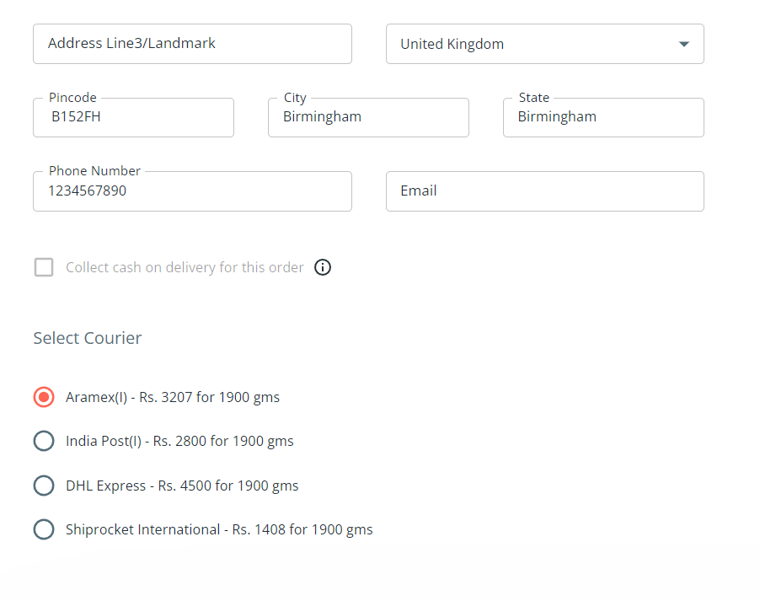Screen dimensions: 760x601
Task: Select the Aramex(I) courier radio button
Action: click(x=44, y=397)
